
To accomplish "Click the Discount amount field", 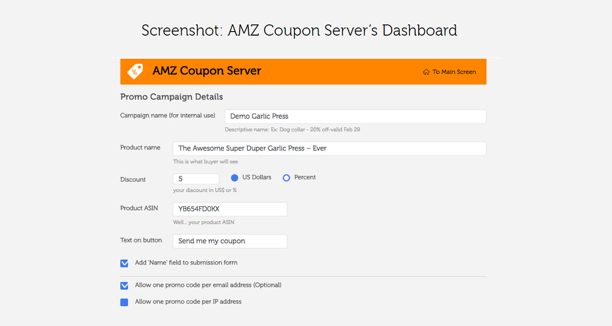I will point(196,179).
